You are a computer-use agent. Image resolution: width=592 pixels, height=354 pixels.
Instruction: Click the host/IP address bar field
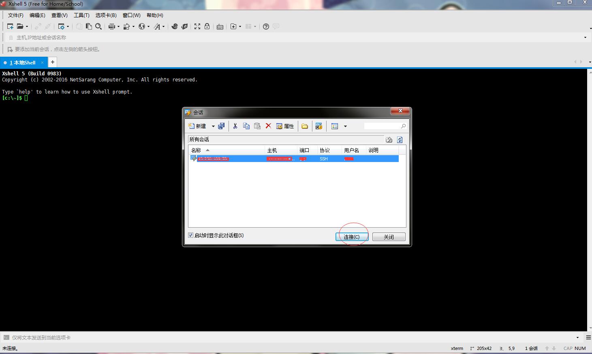coord(298,37)
